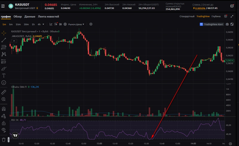Click the 0.0050% funding rate value
Viewport: 239px width, 146px height.
coord(200,8)
